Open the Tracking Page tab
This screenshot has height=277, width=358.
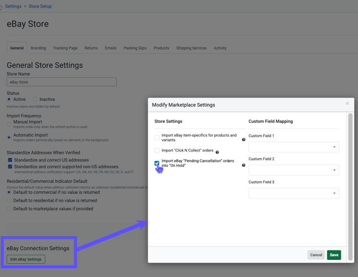66,48
